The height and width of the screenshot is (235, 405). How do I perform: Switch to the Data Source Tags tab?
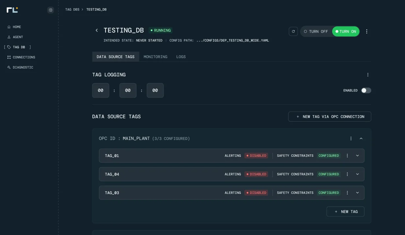point(116,57)
